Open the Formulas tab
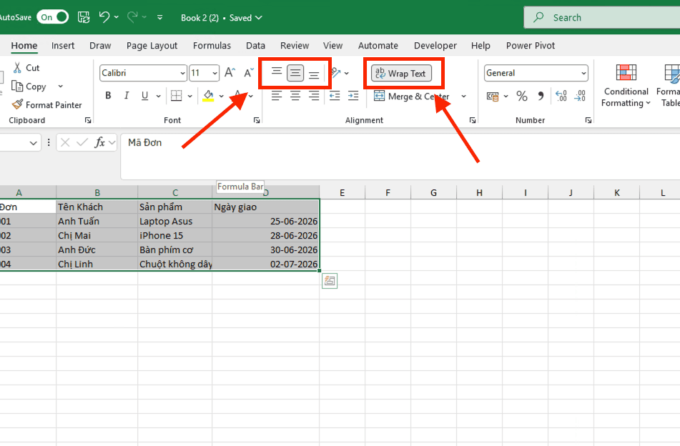680x446 pixels. coord(212,46)
